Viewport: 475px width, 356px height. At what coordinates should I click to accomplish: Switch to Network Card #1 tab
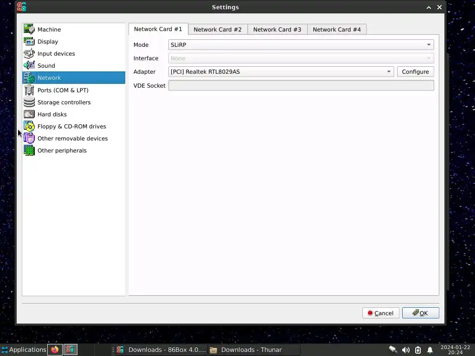point(158,29)
